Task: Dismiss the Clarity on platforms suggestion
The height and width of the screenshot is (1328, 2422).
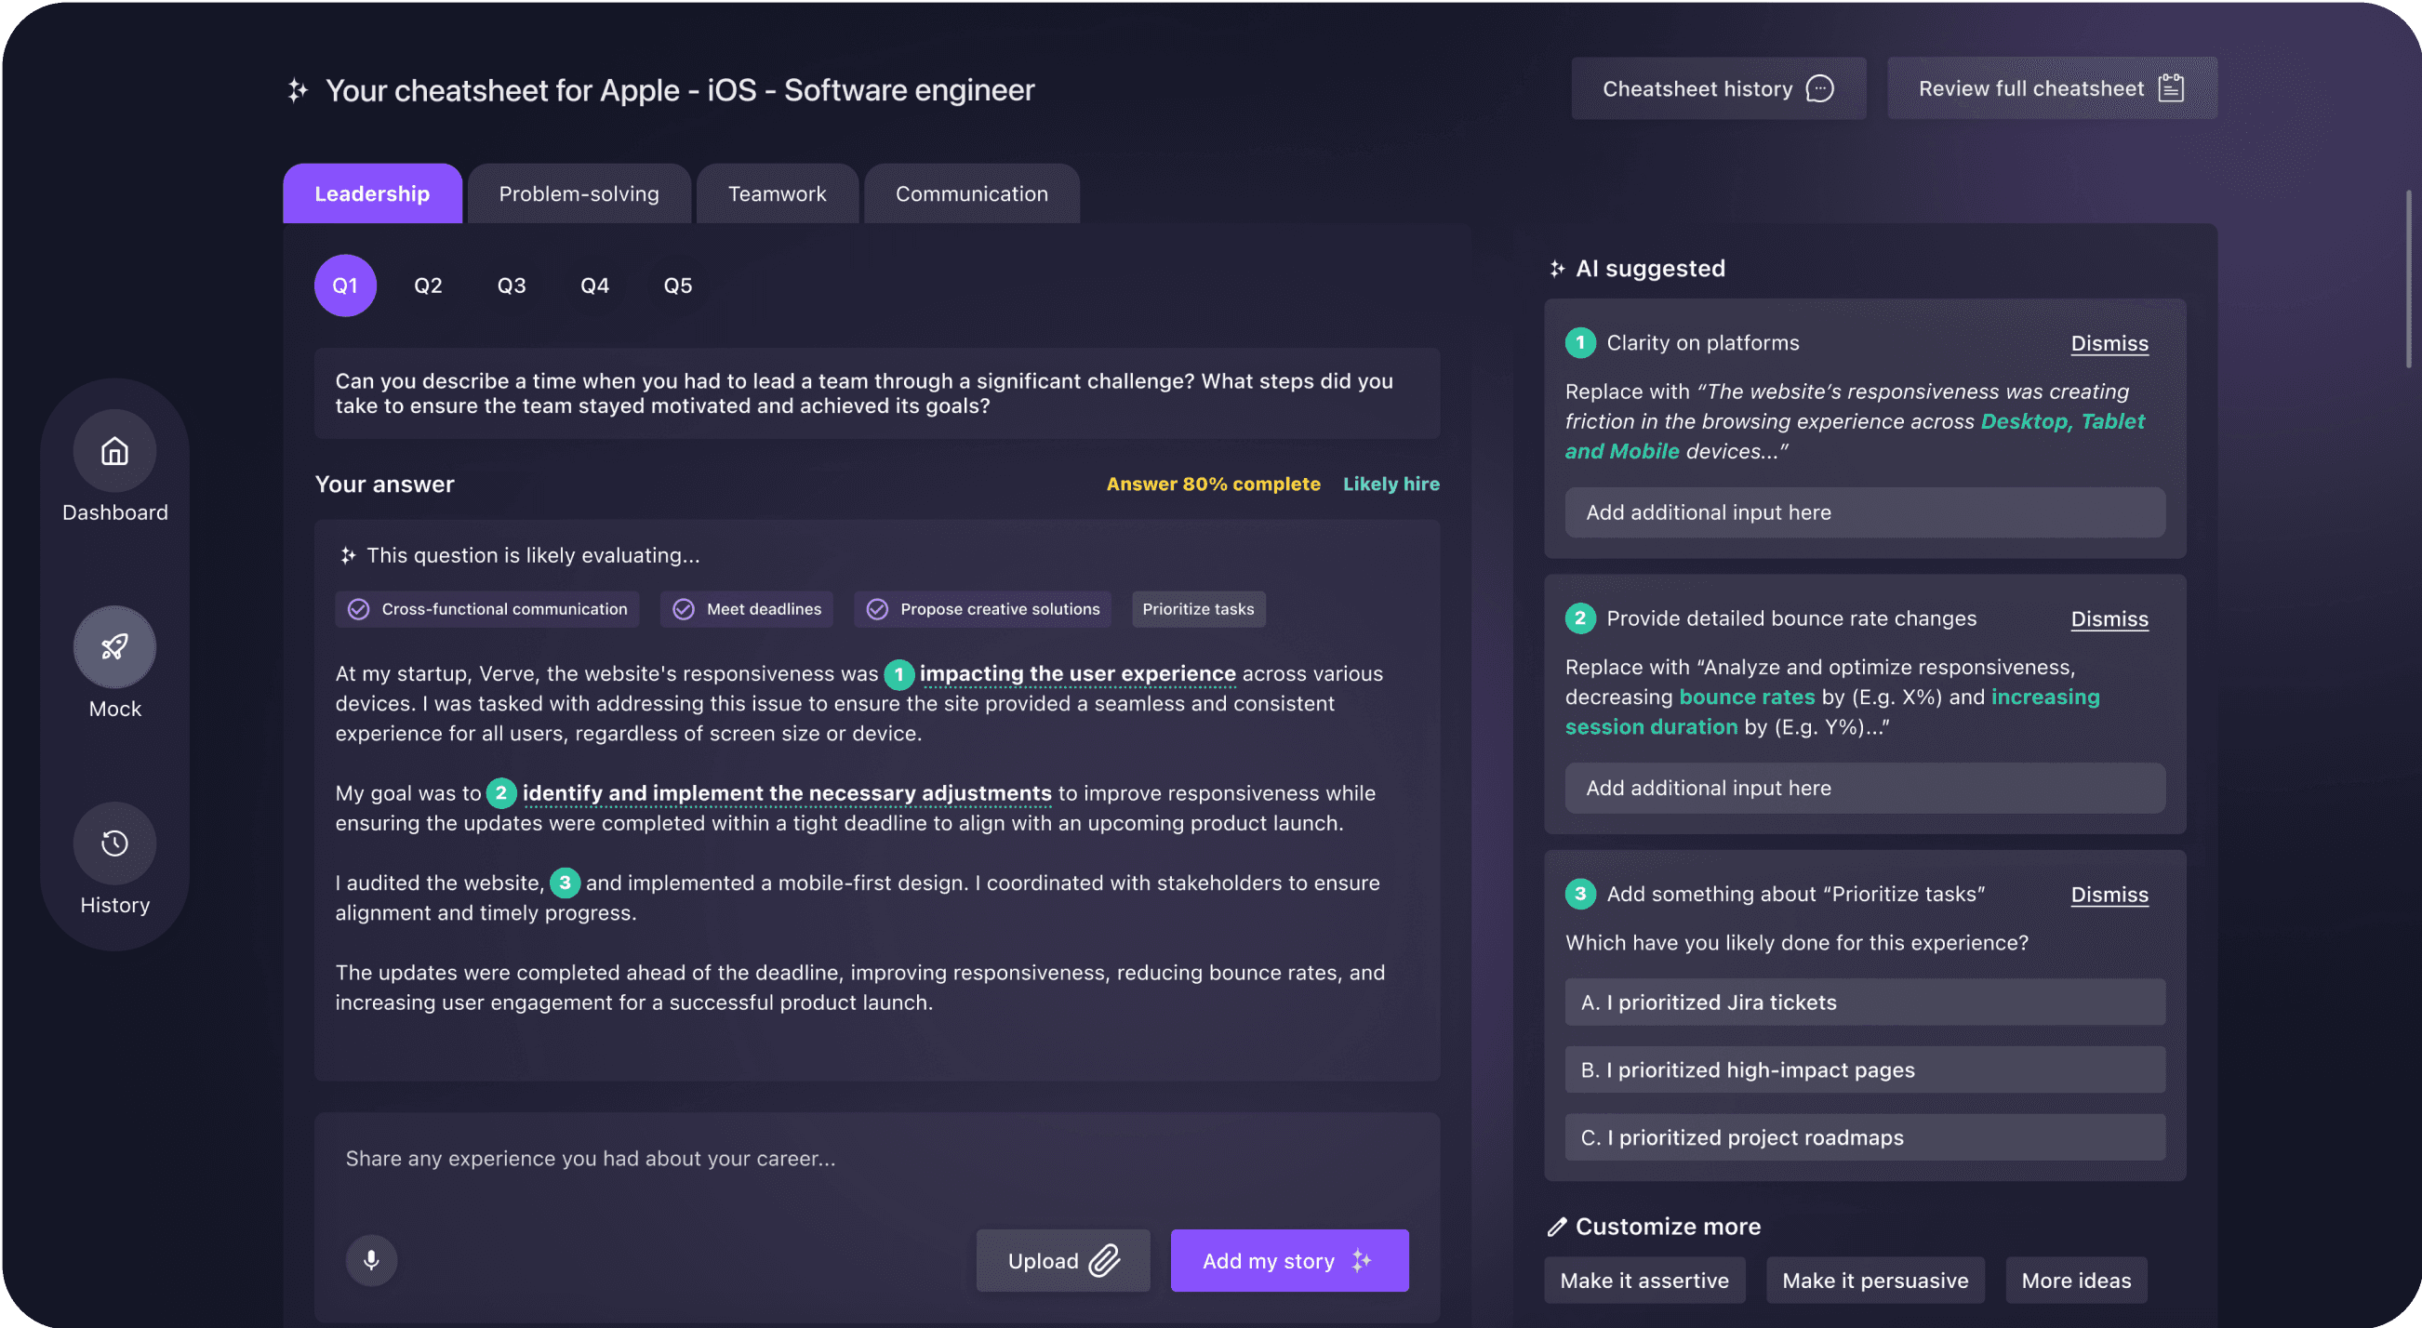Action: [2109, 344]
